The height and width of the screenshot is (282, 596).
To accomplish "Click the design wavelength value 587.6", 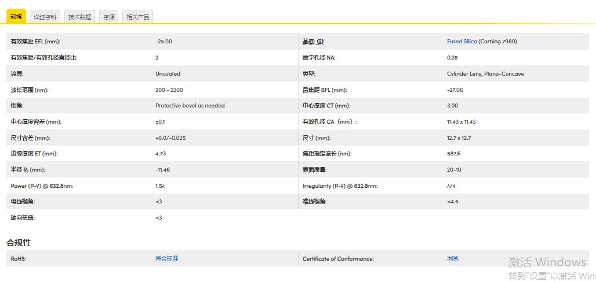I will (454, 154).
